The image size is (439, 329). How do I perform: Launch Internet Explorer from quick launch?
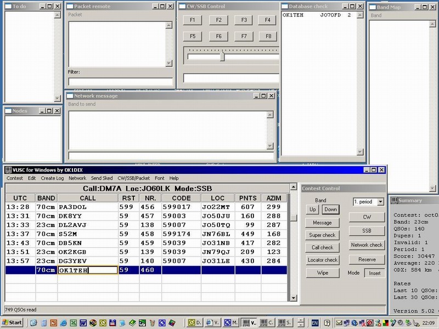(63, 323)
